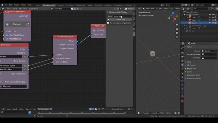The width and height of the screenshot is (218, 123).
Task: Open the Scene properties tab icon
Action: pyautogui.click(x=183, y=65)
